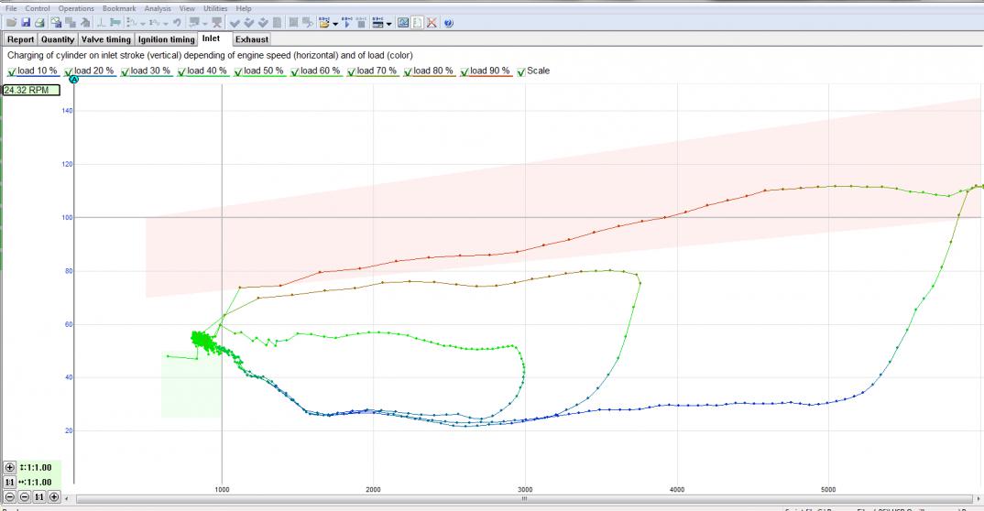
Task: Open the Analysis menu
Action: pyautogui.click(x=158, y=8)
